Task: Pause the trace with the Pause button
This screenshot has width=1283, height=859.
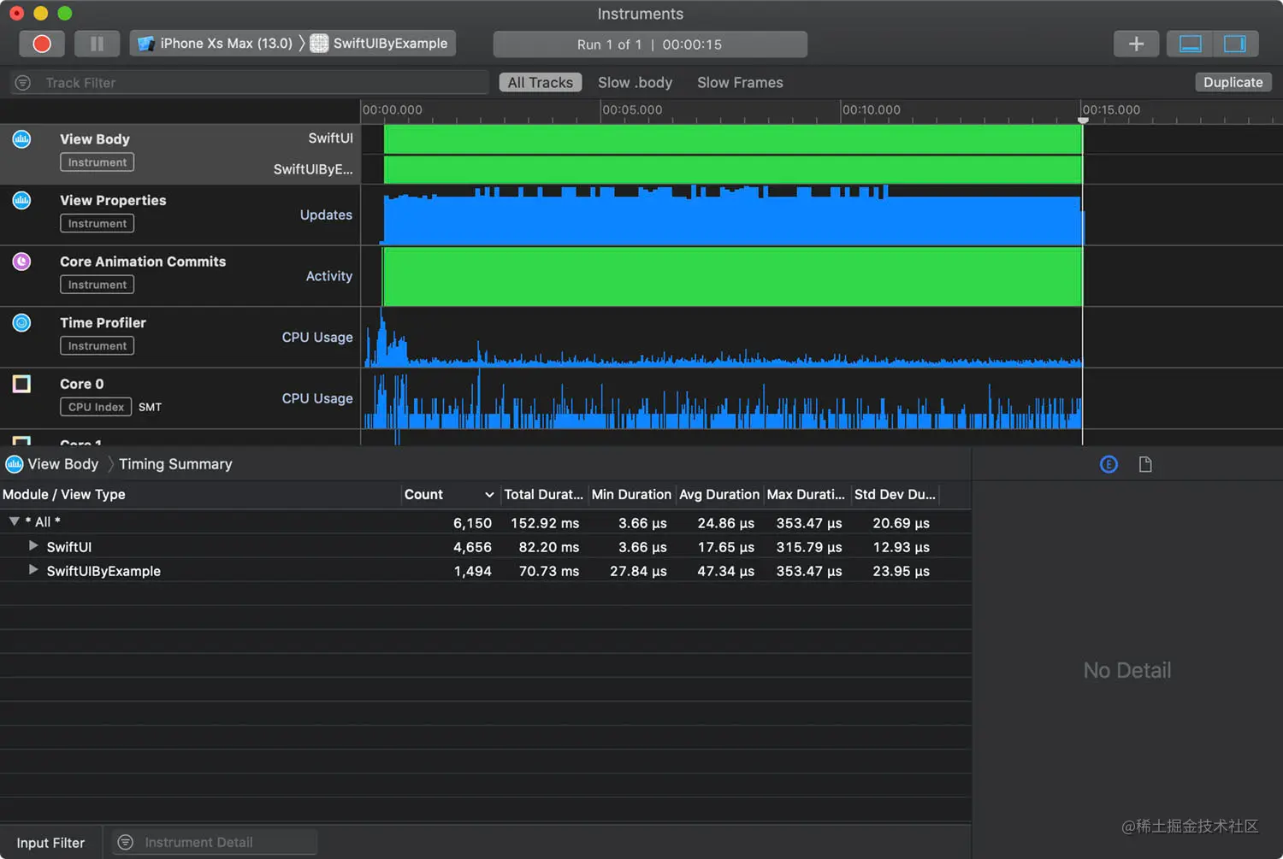Action: tap(97, 44)
